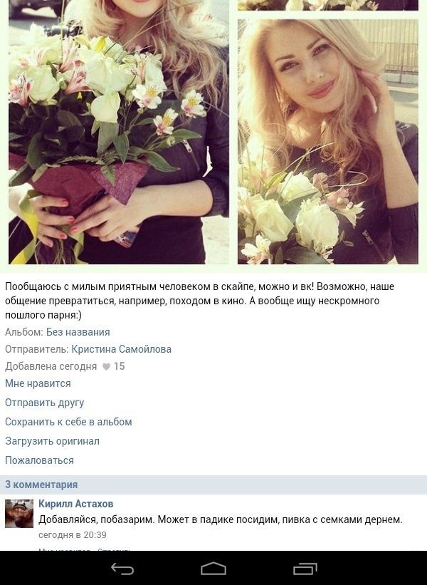Open Кирилл Астахов's avatar thumbnail
This screenshot has width=427, height=585.
point(19,514)
